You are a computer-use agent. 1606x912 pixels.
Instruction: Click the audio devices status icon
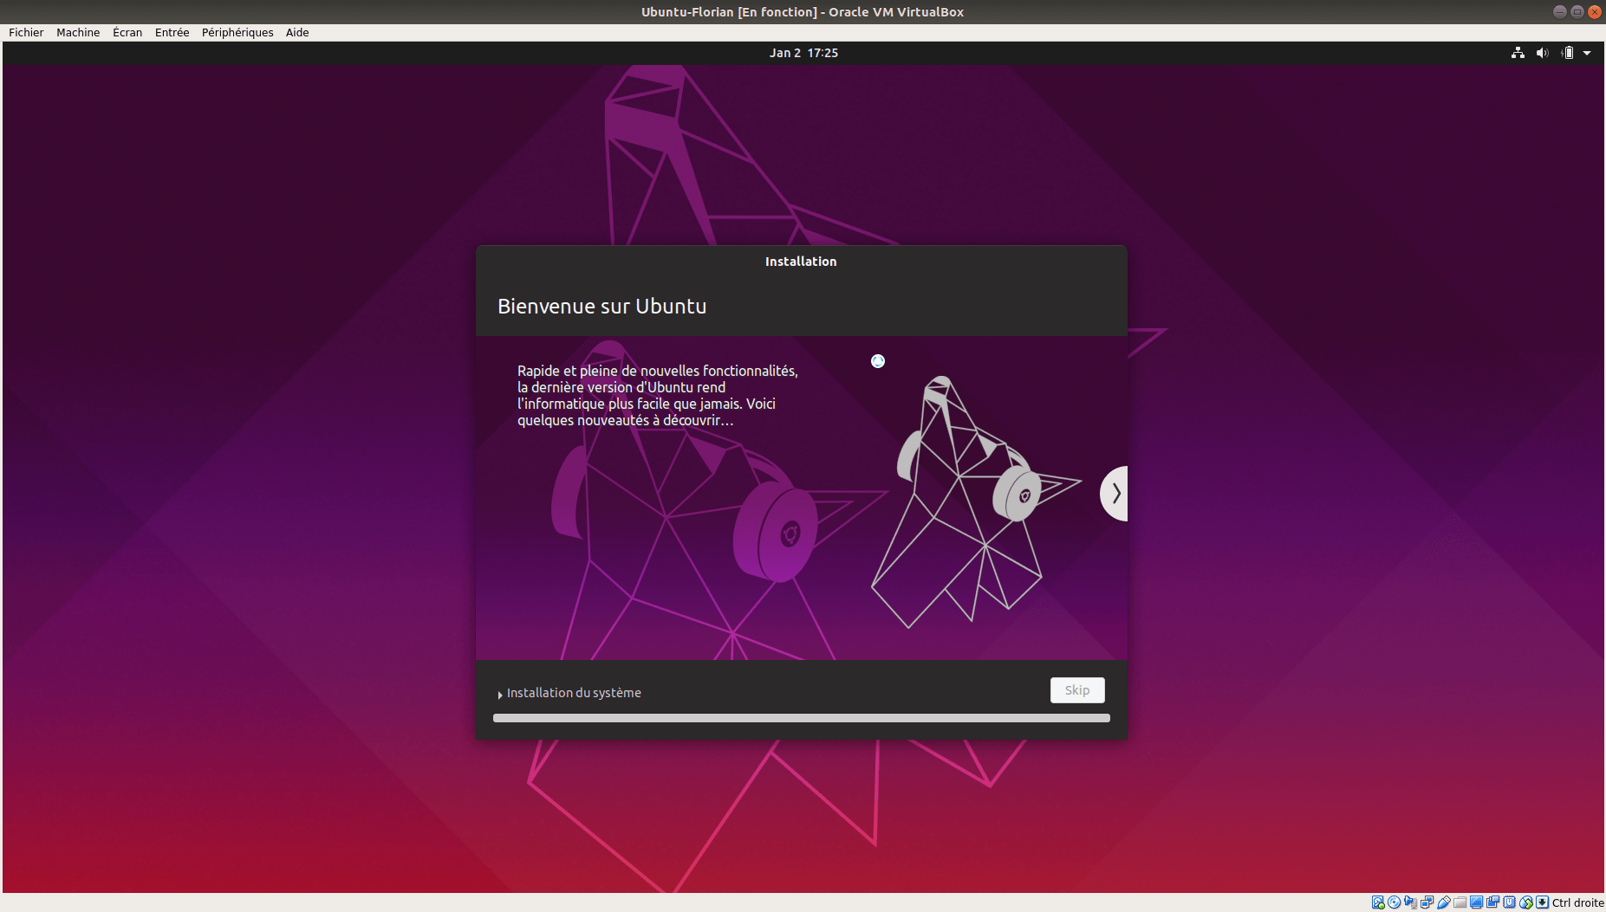tap(1411, 902)
